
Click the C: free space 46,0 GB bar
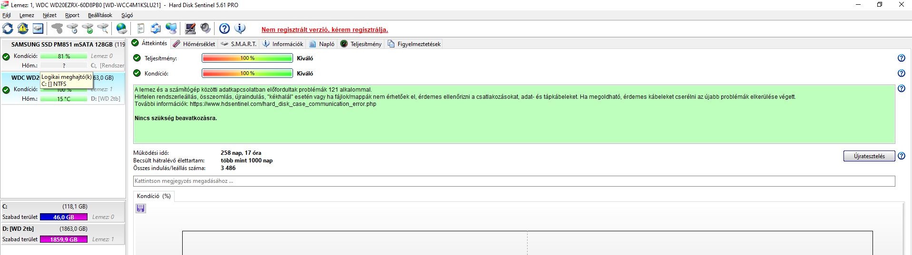pyautogui.click(x=64, y=217)
